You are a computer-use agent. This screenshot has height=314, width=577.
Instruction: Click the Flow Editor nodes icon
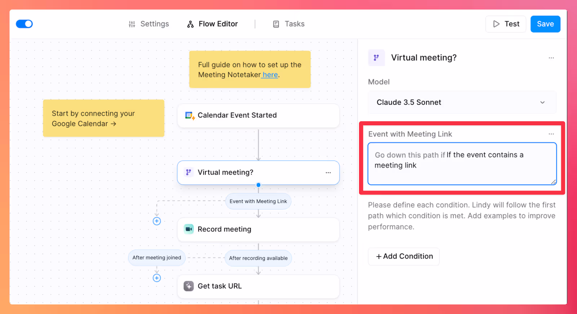(x=190, y=24)
